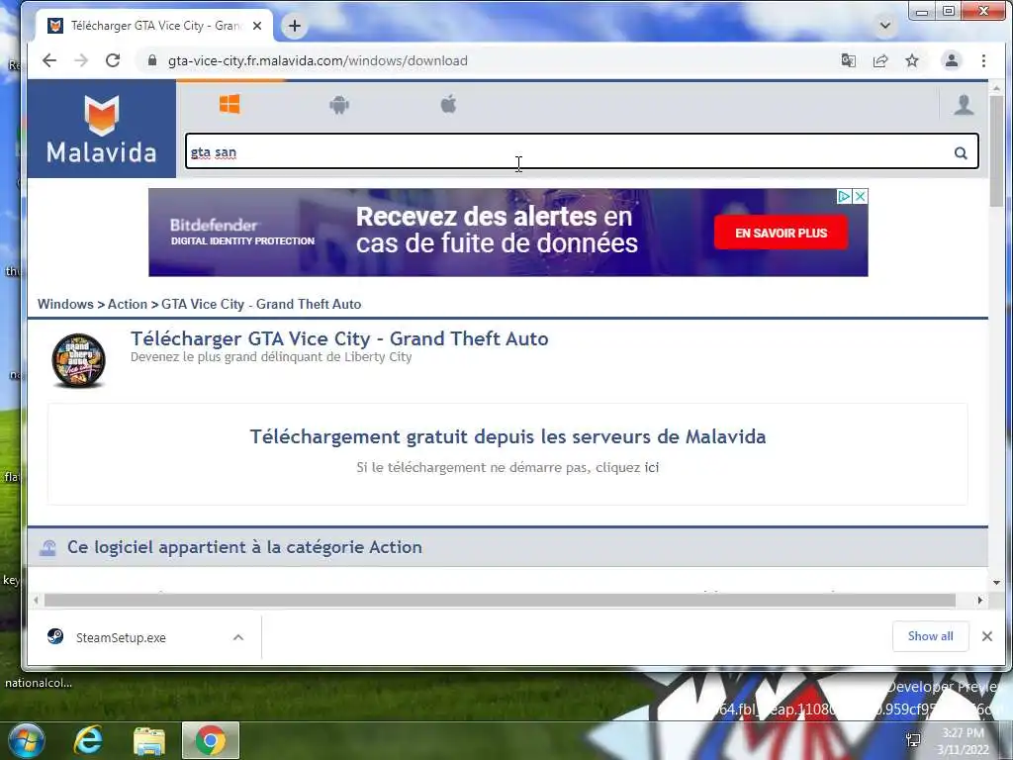
Task: Click the network tray icon
Action: coord(913,740)
